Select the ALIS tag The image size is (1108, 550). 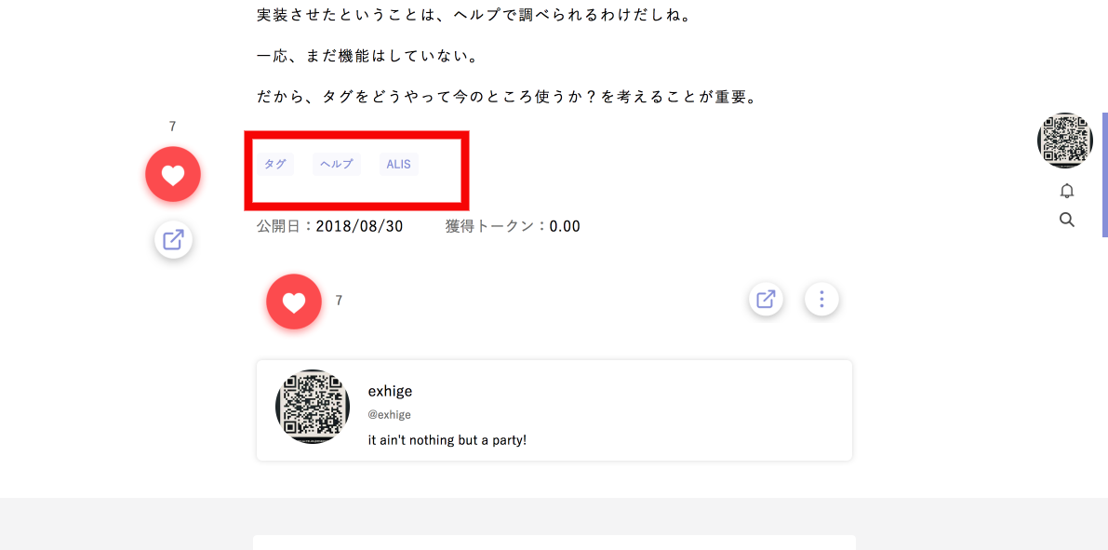point(398,164)
